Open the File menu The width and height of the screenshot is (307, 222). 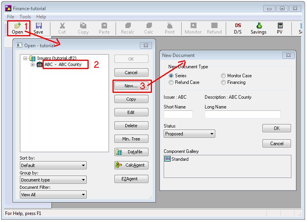(11, 17)
